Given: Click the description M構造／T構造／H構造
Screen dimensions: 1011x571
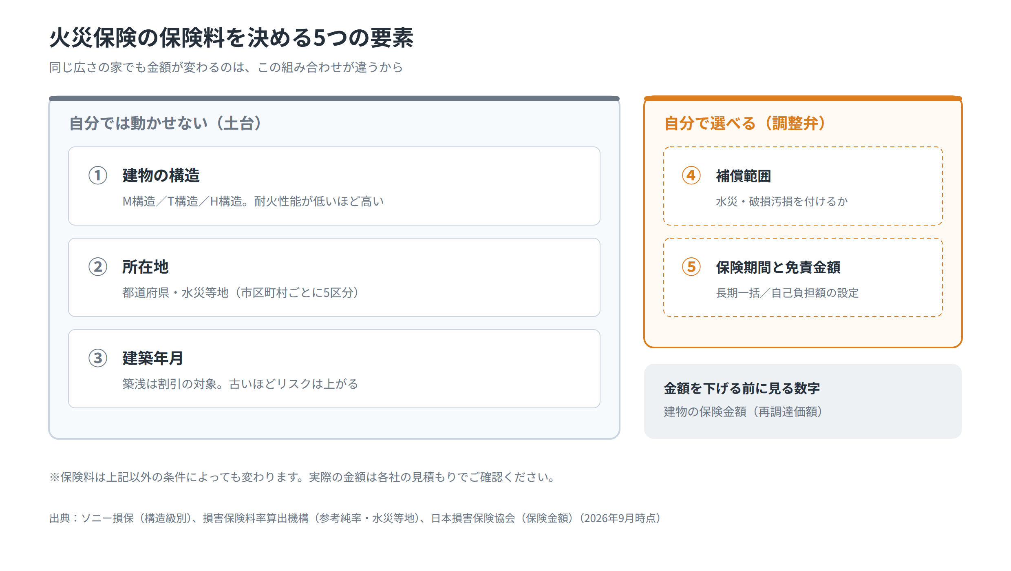Looking at the screenshot, I should click(x=253, y=201).
